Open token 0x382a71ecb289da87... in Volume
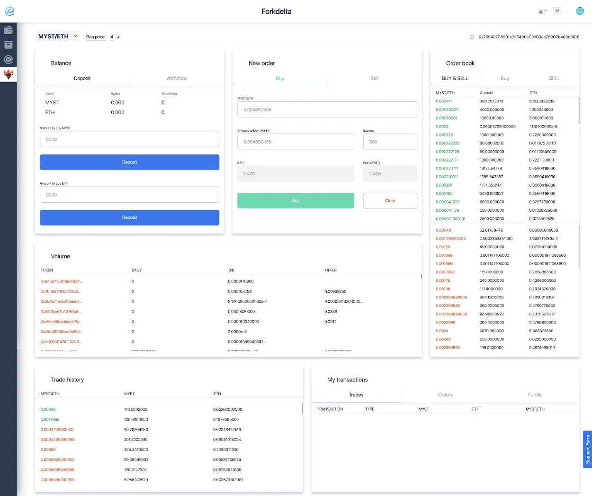Image resolution: width=592 pixels, height=496 pixels. [62, 301]
